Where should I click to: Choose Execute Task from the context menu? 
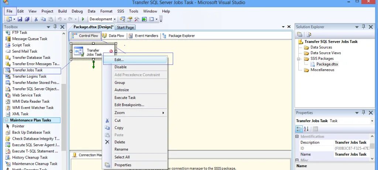click(135, 98)
